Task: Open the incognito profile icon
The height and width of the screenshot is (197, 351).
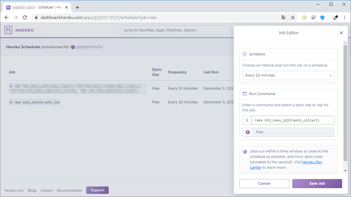Action: (335, 17)
